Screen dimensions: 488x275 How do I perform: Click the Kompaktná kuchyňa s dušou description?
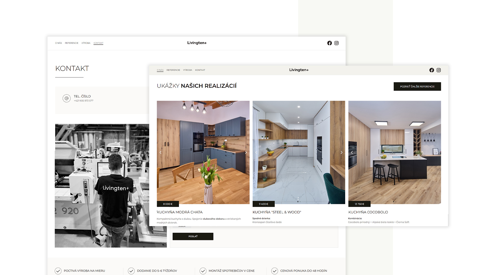pyautogui.click(x=199, y=221)
